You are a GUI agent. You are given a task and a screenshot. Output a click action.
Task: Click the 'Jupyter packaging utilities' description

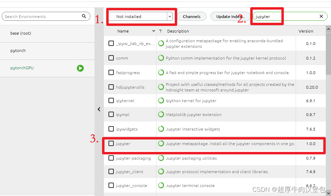coord(191,158)
